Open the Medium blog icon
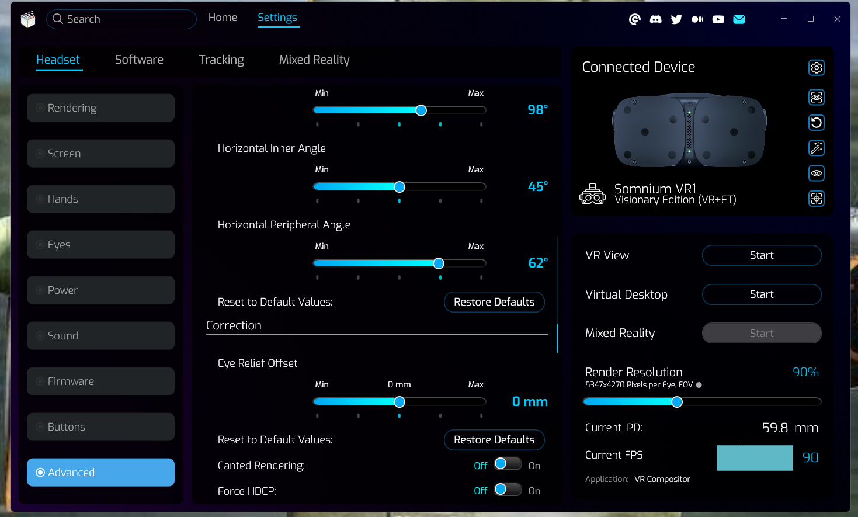This screenshot has width=858, height=517. coord(697,19)
